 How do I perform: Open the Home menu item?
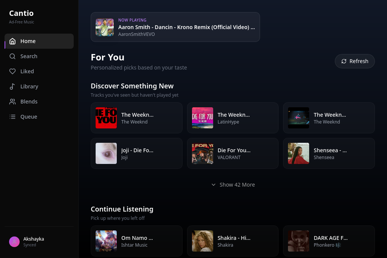pyautogui.click(x=39, y=41)
